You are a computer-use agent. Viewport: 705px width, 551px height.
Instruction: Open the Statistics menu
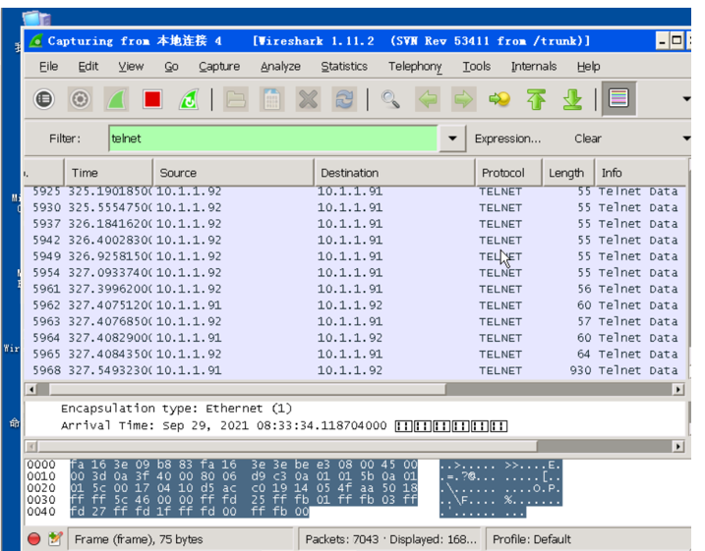click(344, 67)
